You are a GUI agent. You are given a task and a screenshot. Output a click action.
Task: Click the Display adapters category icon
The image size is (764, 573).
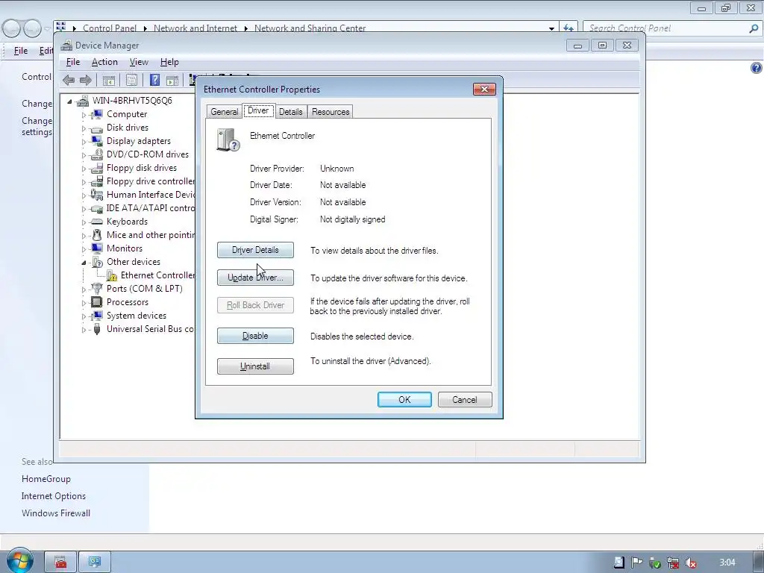click(96, 141)
